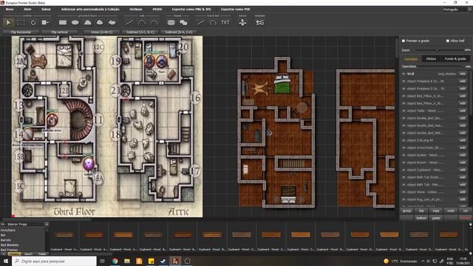This screenshot has width=473, height=266.
Task: Click the Flip horizontal button
Action: pos(21,32)
